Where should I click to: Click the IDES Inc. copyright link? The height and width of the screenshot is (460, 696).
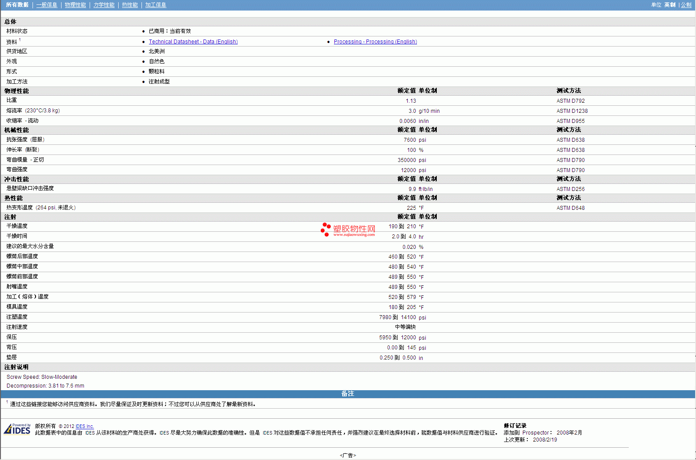(84, 426)
